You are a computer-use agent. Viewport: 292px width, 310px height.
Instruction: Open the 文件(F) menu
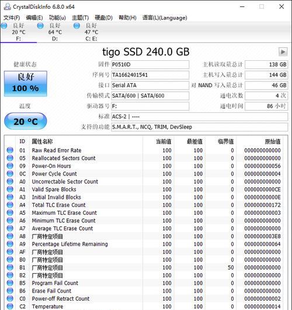[12, 18]
